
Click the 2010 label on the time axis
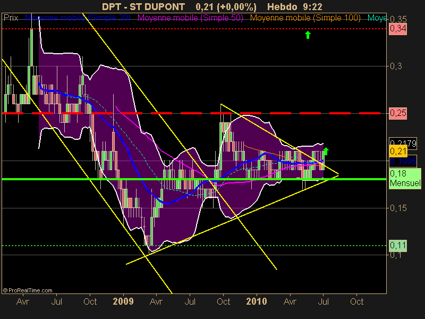[257, 301]
